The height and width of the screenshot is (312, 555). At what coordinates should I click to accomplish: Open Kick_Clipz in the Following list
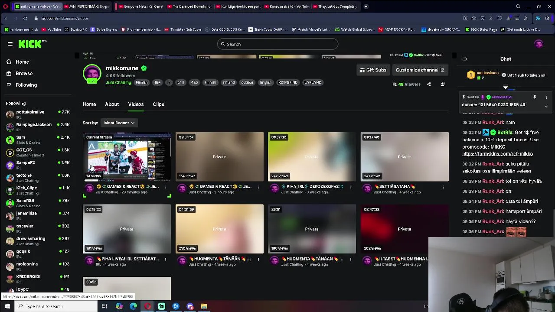(38, 190)
